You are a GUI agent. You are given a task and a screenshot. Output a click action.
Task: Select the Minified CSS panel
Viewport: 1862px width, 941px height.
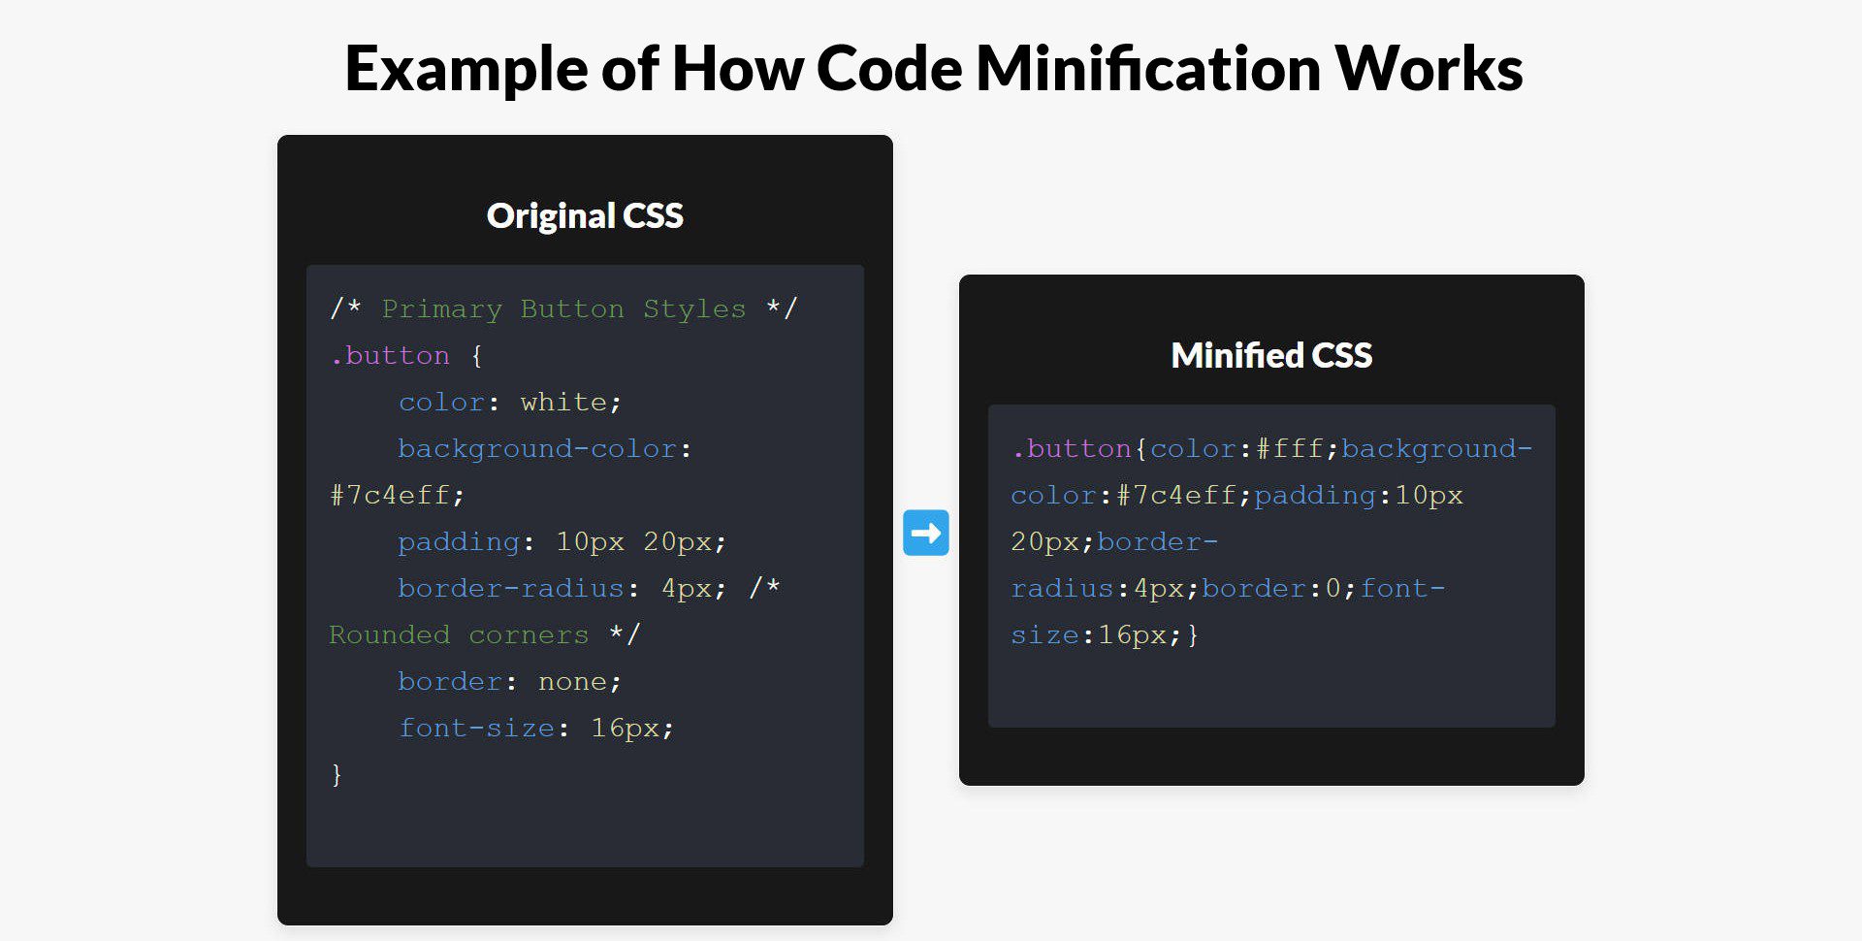coord(1270,529)
